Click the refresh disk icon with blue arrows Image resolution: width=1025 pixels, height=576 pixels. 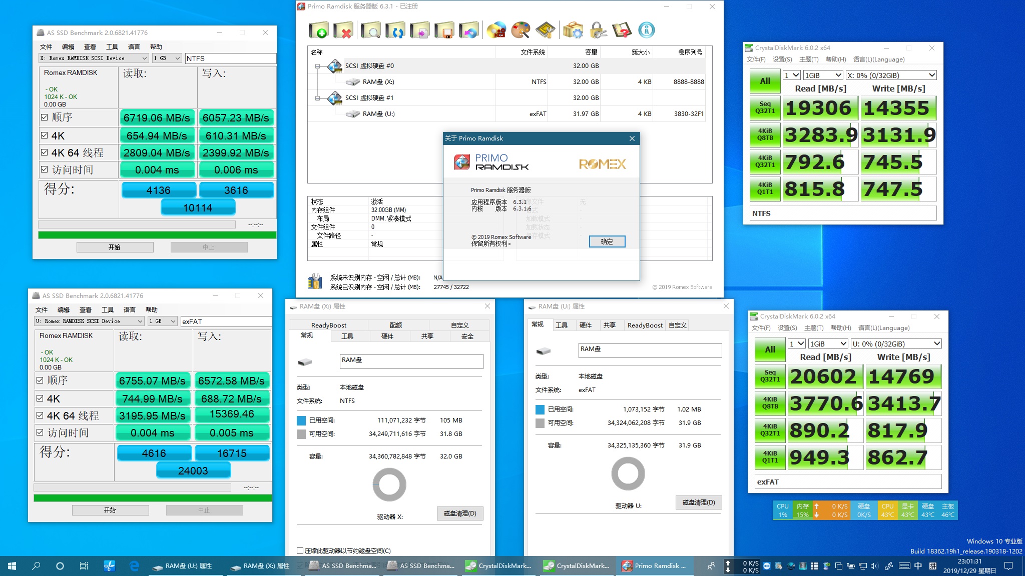click(x=395, y=30)
